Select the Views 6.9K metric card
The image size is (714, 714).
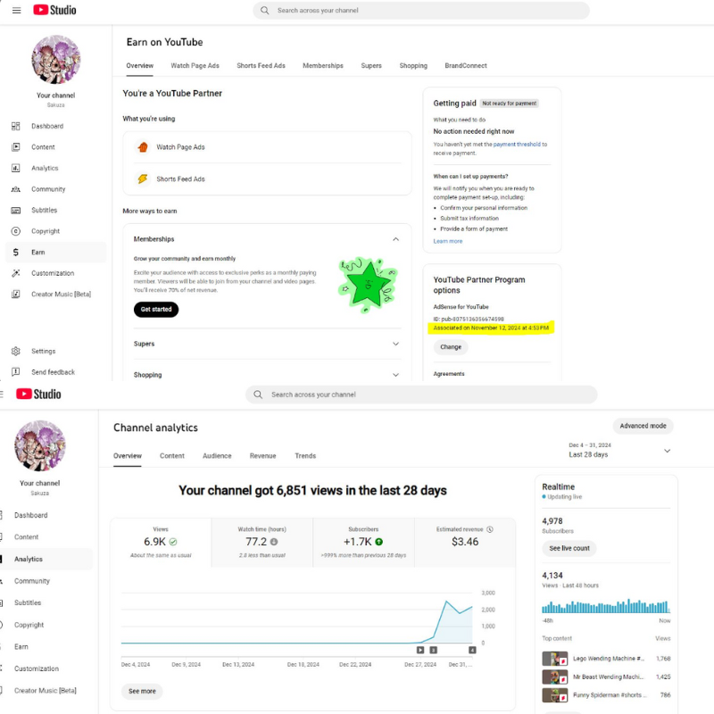tap(161, 543)
